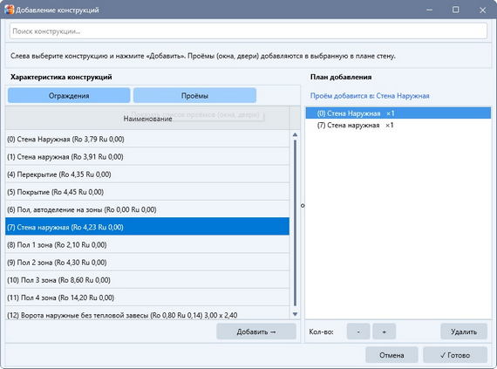Image resolution: width=497 pixels, height=369 pixels.
Task: Click the Добавить button
Action: [256, 331]
